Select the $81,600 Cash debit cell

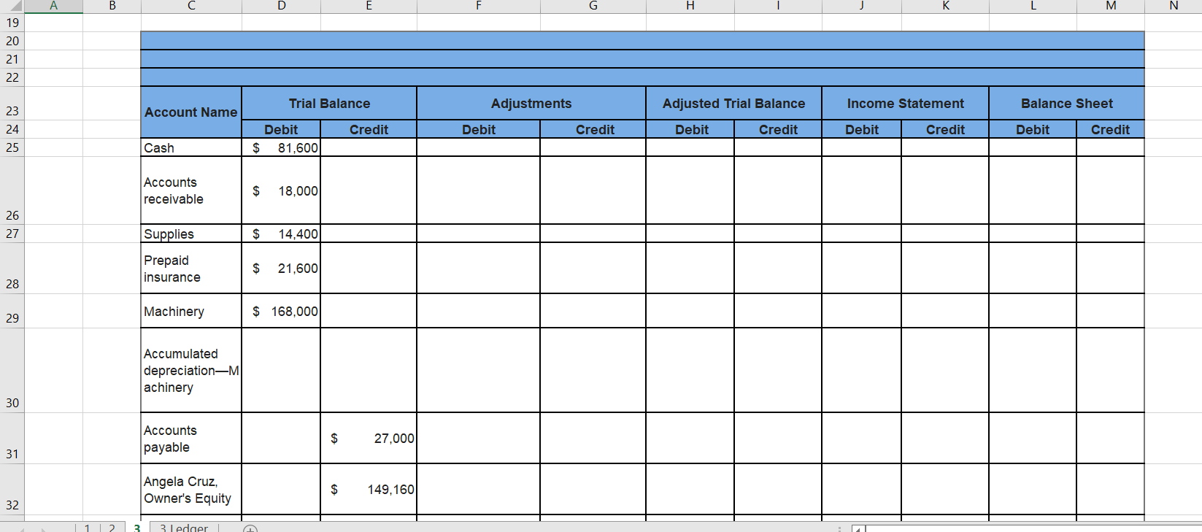[x=281, y=147]
